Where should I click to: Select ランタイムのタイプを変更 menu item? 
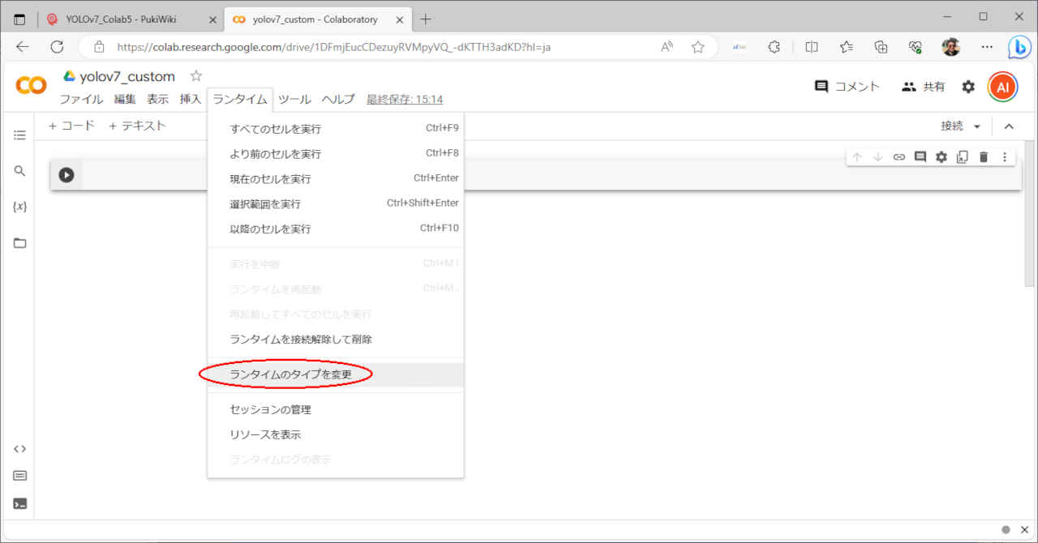tap(290, 374)
